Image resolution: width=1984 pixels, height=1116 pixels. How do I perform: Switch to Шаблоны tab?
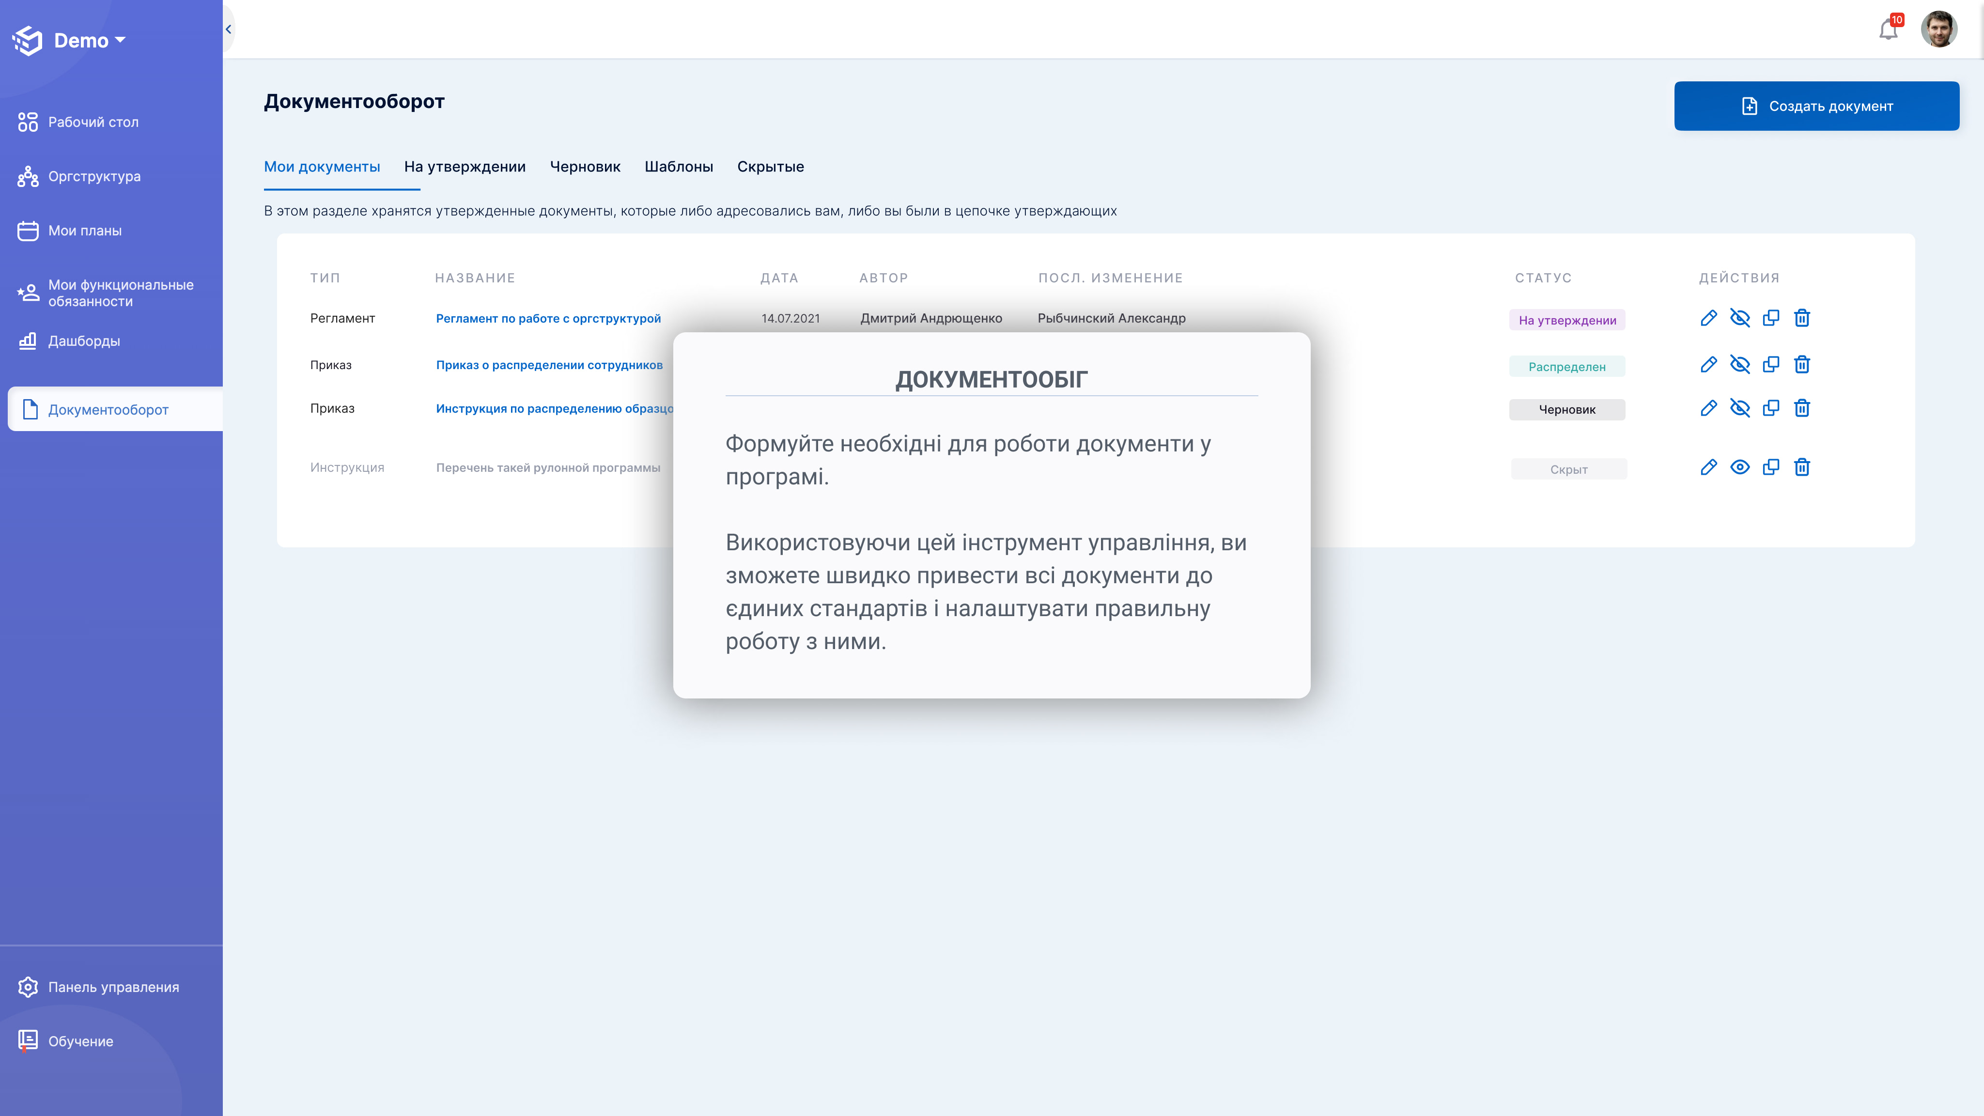[679, 166]
